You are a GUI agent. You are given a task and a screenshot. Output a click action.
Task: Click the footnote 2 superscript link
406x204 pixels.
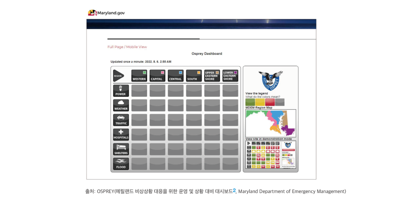click(x=234, y=190)
